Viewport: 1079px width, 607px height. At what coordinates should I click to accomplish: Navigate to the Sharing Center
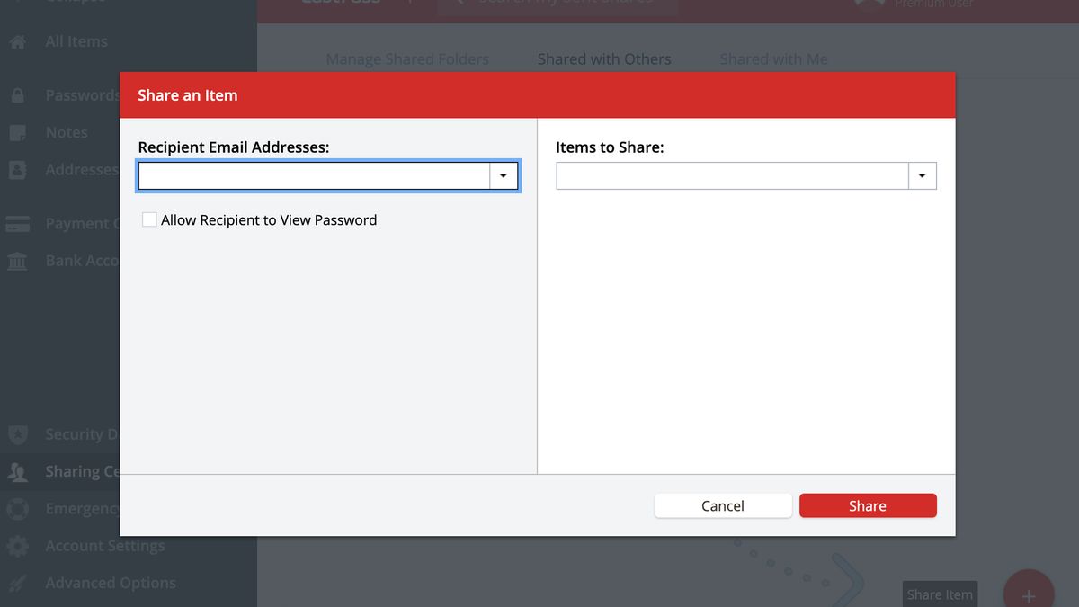pyautogui.click(x=18, y=471)
